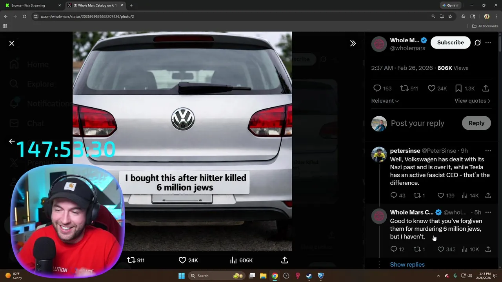502x282 pixels.
Task: Open Gemini button in Chrome
Action: pos(450,5)
